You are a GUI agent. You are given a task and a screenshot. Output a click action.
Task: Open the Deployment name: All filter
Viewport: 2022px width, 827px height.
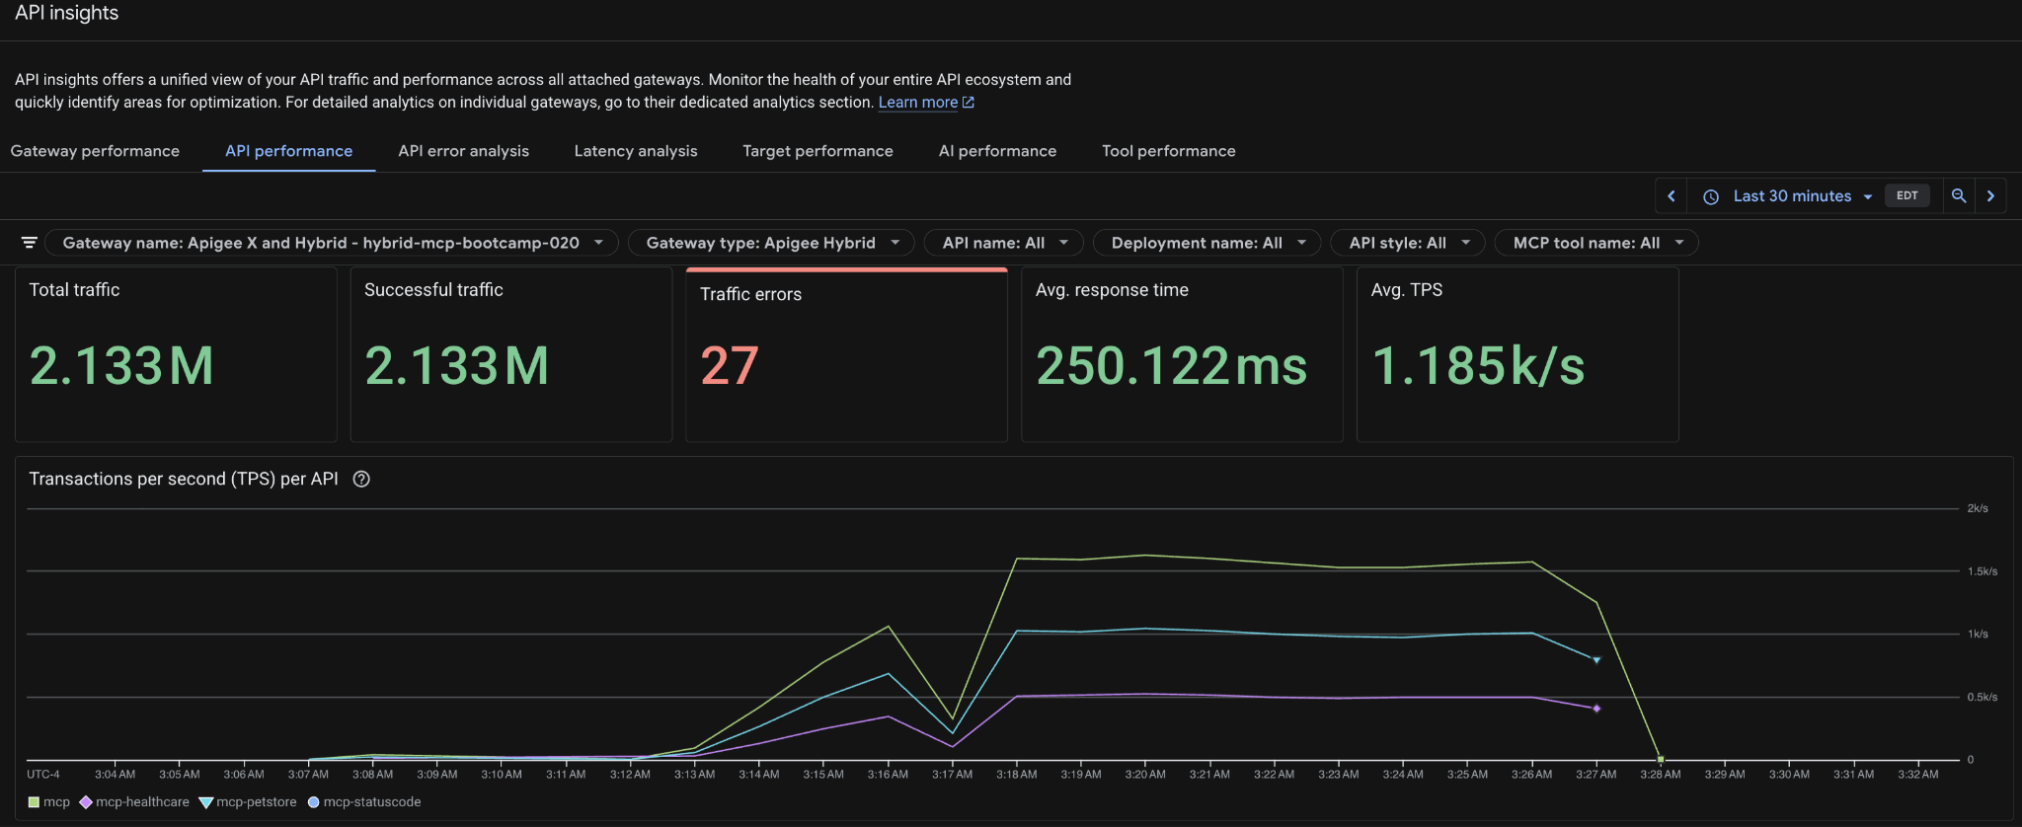point(1206,243)
